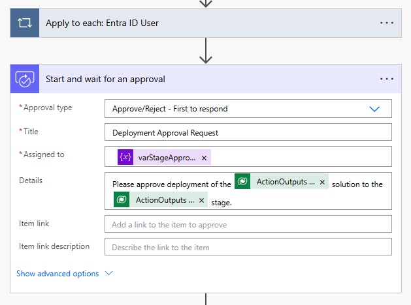The image size is (411, 305).
Task: Open the approval action ellipsis menu
Action: pyautogui.click(x=387, y=79)
